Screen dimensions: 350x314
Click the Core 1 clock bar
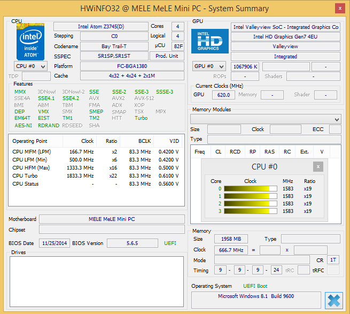[x=251, y=196]
